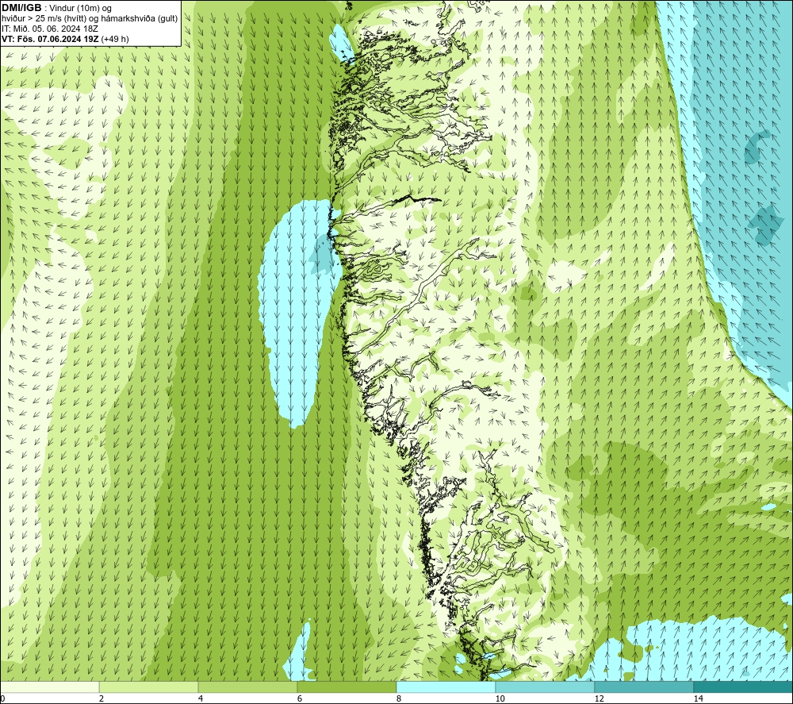Image resolution: width=793 pixels, height=704 pixels.
Task: Click the title line "DMI/IGB : Vindur (10m) og"
Action: [56, 8]
